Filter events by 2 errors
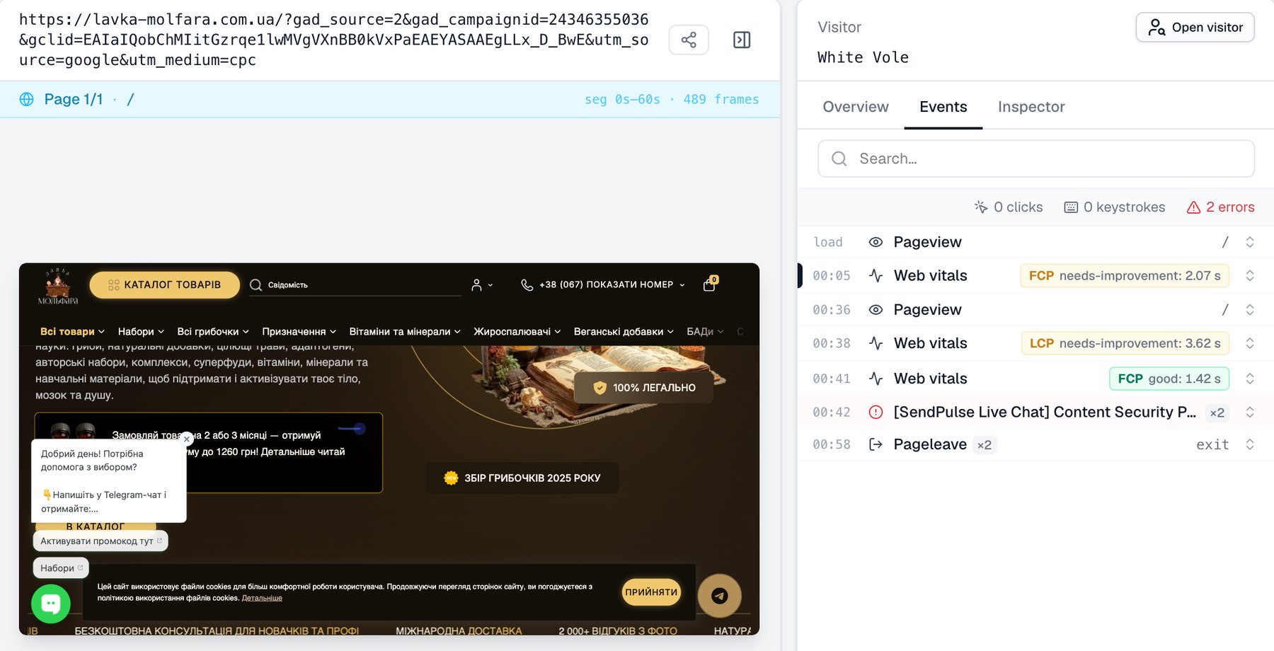 (x=1220, y=207)
